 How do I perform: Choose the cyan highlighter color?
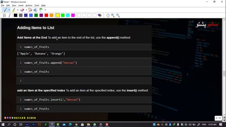click(x=68, y=15)
